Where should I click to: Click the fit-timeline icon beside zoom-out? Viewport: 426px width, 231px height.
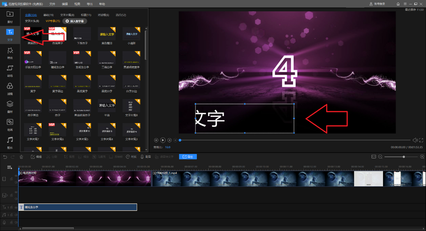(x=373, y=157)
